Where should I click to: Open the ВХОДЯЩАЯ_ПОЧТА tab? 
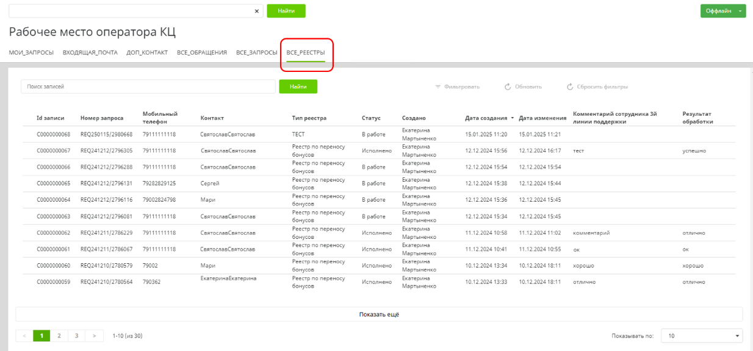(x=90, y=53)
